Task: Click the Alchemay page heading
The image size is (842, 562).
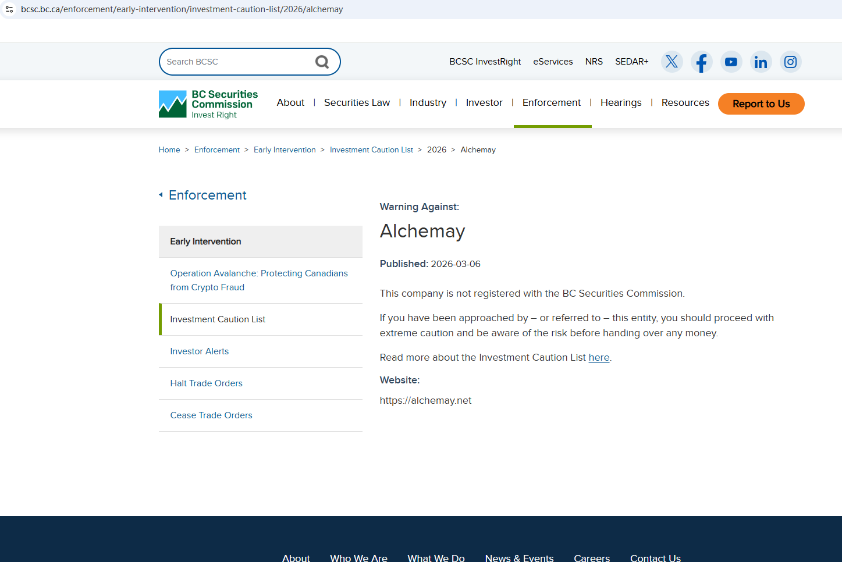Action: [422, 231]
